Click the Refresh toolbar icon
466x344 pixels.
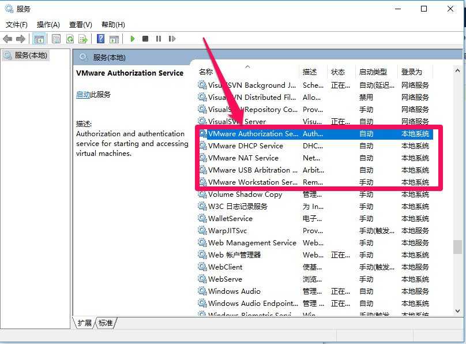point(70,39)
